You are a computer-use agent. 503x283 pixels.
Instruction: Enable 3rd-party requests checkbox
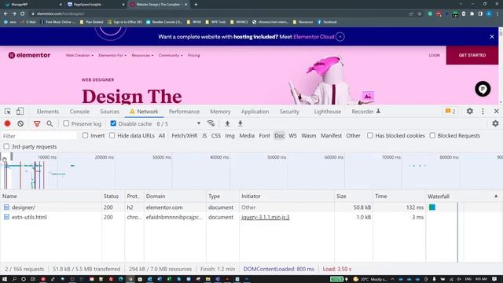coord(6,147)
